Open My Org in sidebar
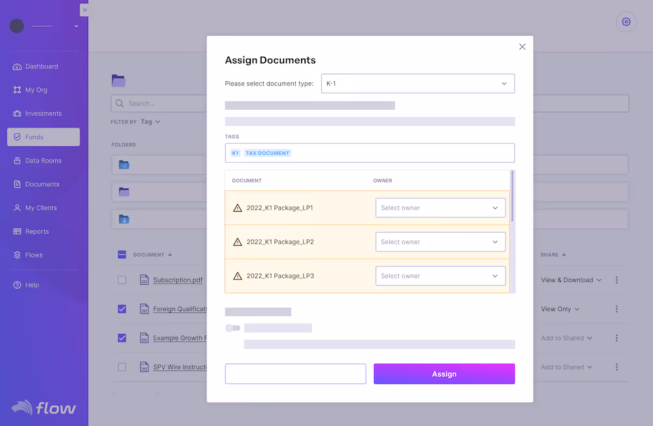 click(30, 90)
